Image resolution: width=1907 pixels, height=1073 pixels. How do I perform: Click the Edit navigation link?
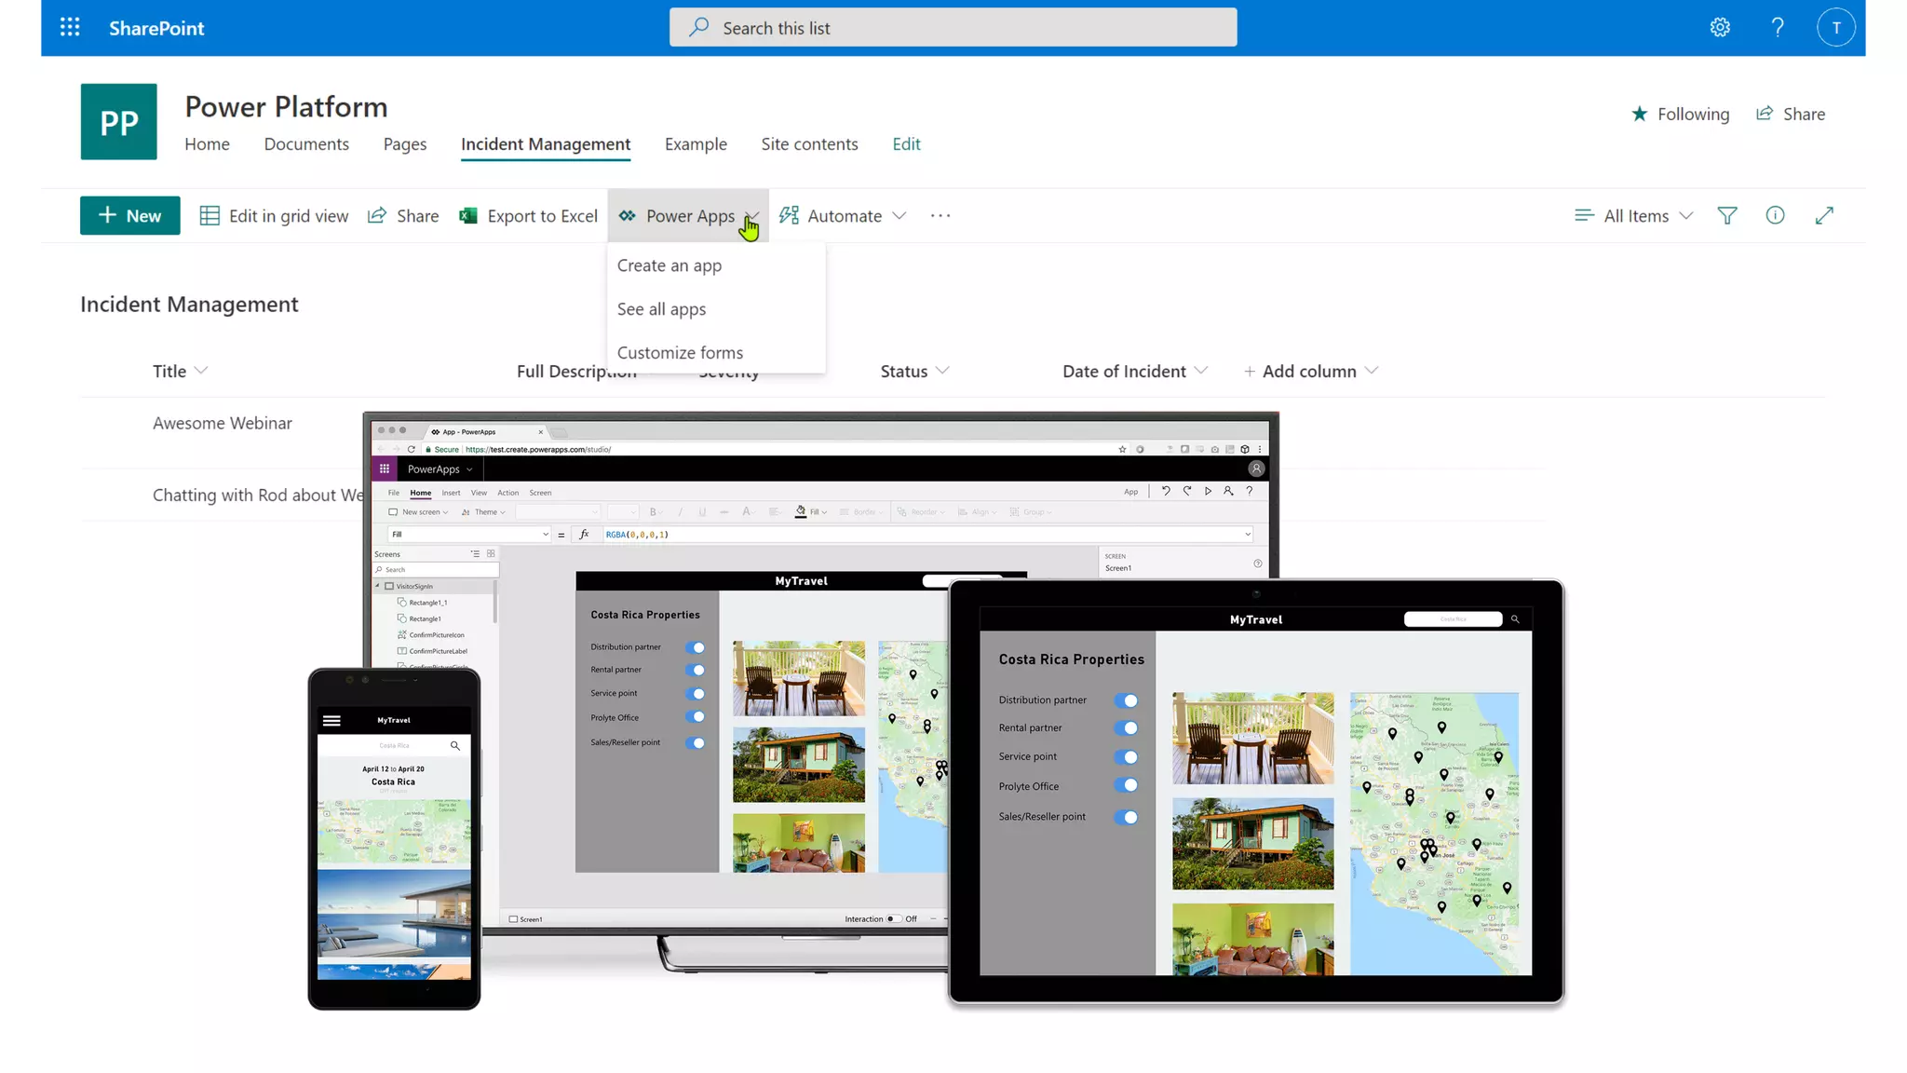(906, 144)
